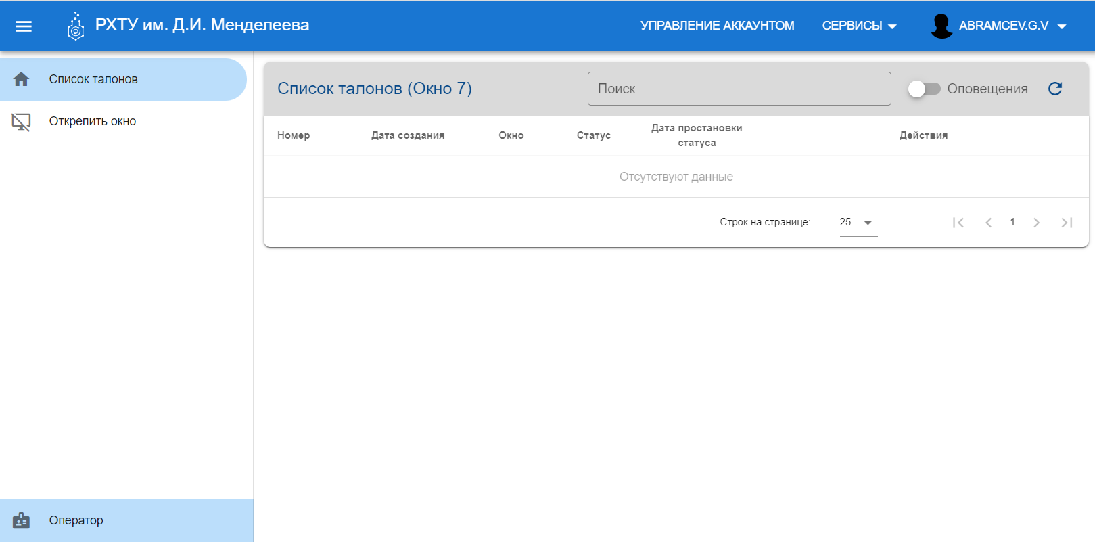Open Управление аккаунтом link
The height and width of the screenshot is (542, 1095).
pyautogui.click(x=717, y=26)
